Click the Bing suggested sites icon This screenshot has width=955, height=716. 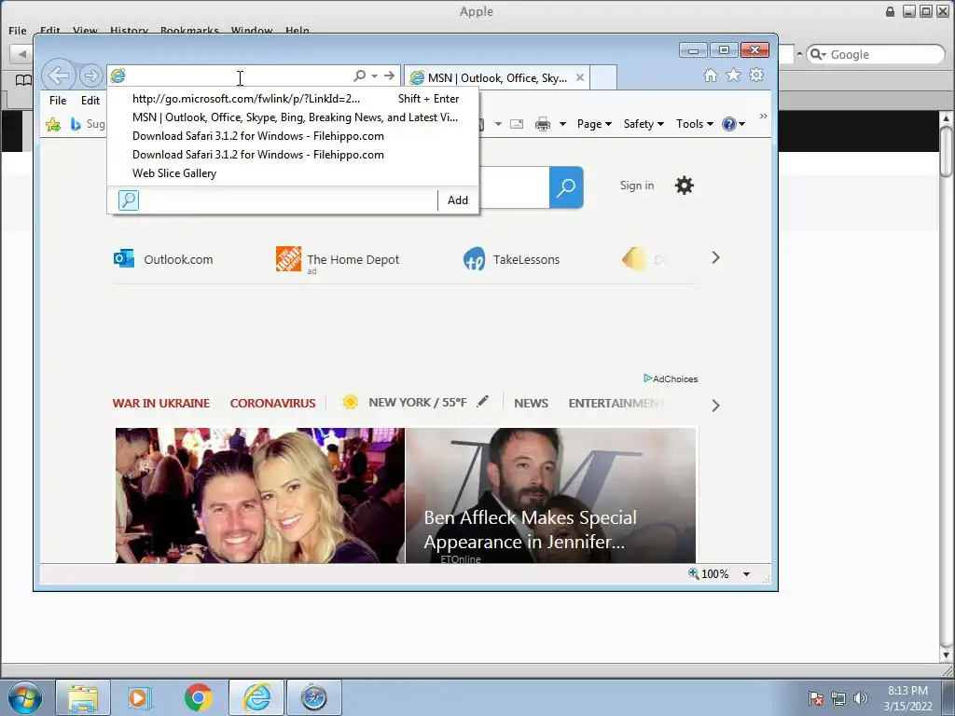76,124
